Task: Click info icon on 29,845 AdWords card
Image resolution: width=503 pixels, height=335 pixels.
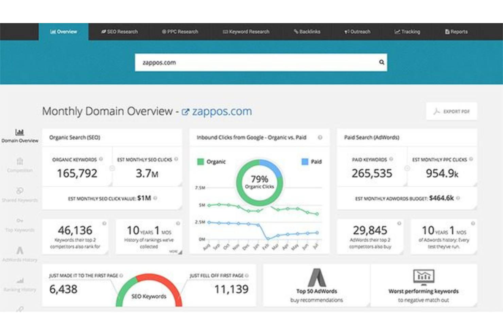Action: pyautogui.click(x=399, y=223)
